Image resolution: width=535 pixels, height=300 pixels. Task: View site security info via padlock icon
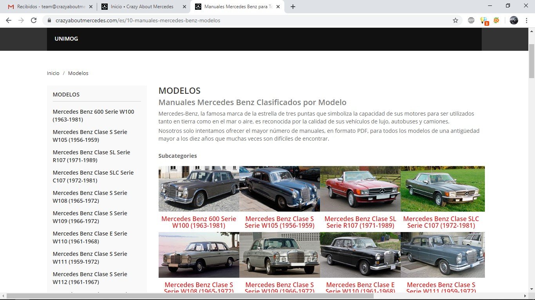(x=49, y=20)
